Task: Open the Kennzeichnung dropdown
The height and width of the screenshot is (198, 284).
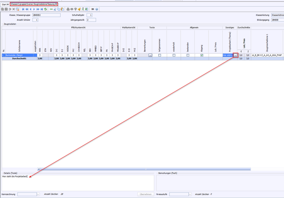Action: pos(38,194)
